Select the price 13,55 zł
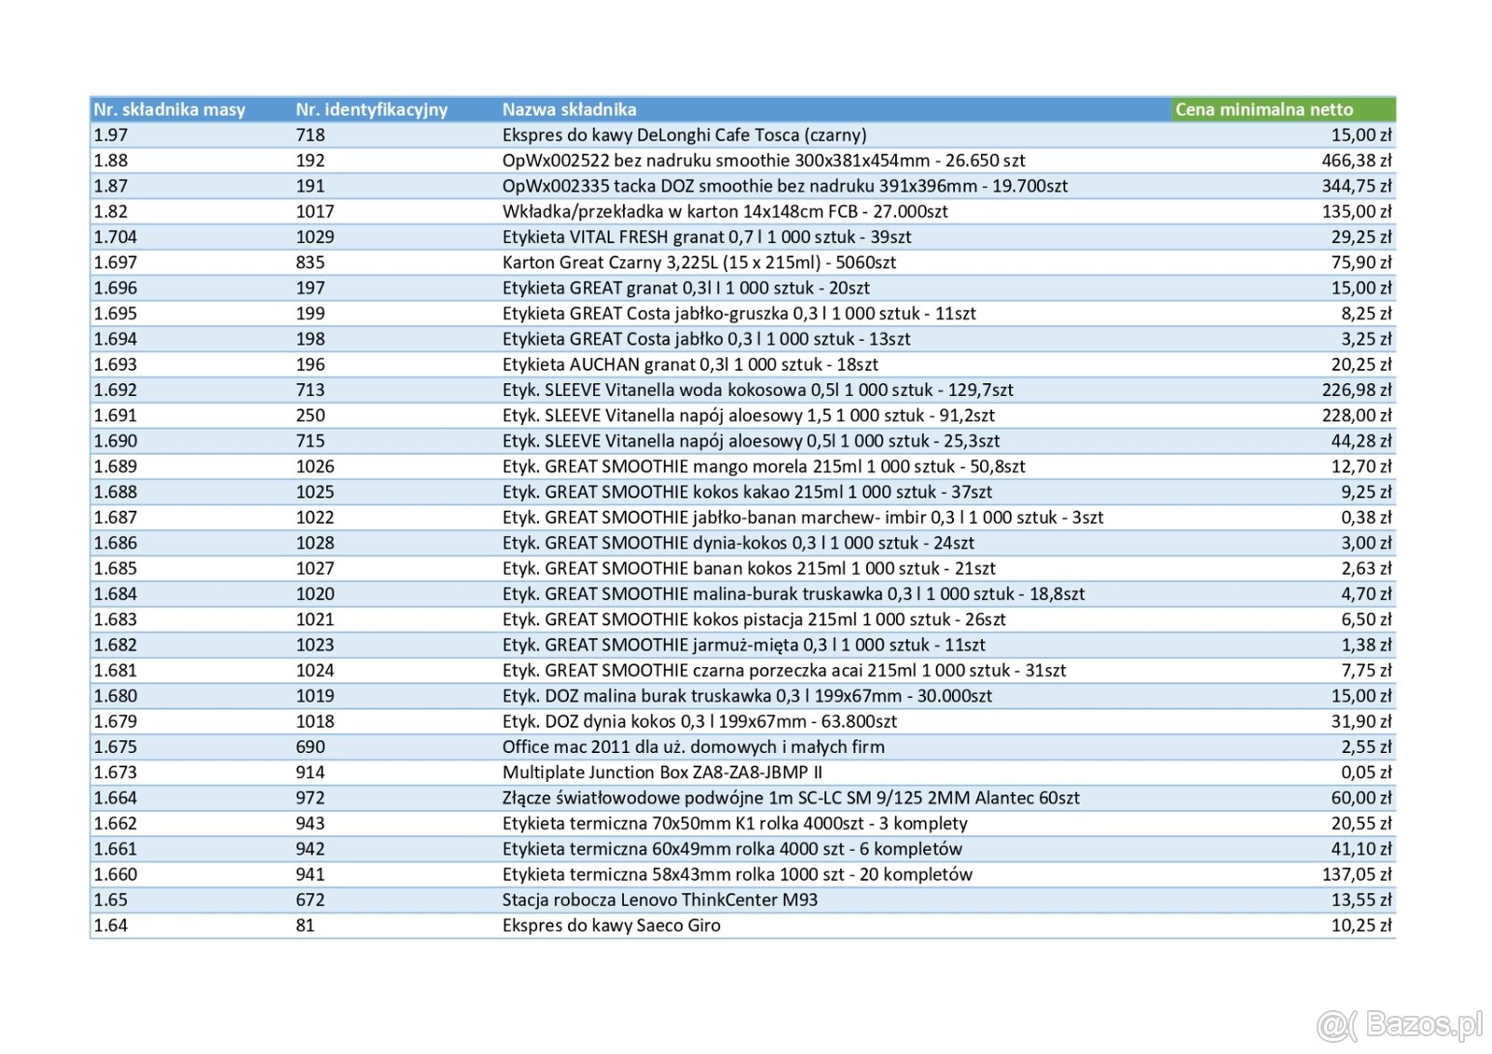The height and width of the screenshot is (1054, 1492). [x=1361, y=900]
